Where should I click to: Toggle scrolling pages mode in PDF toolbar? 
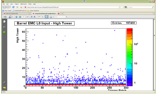pos(47,17)
